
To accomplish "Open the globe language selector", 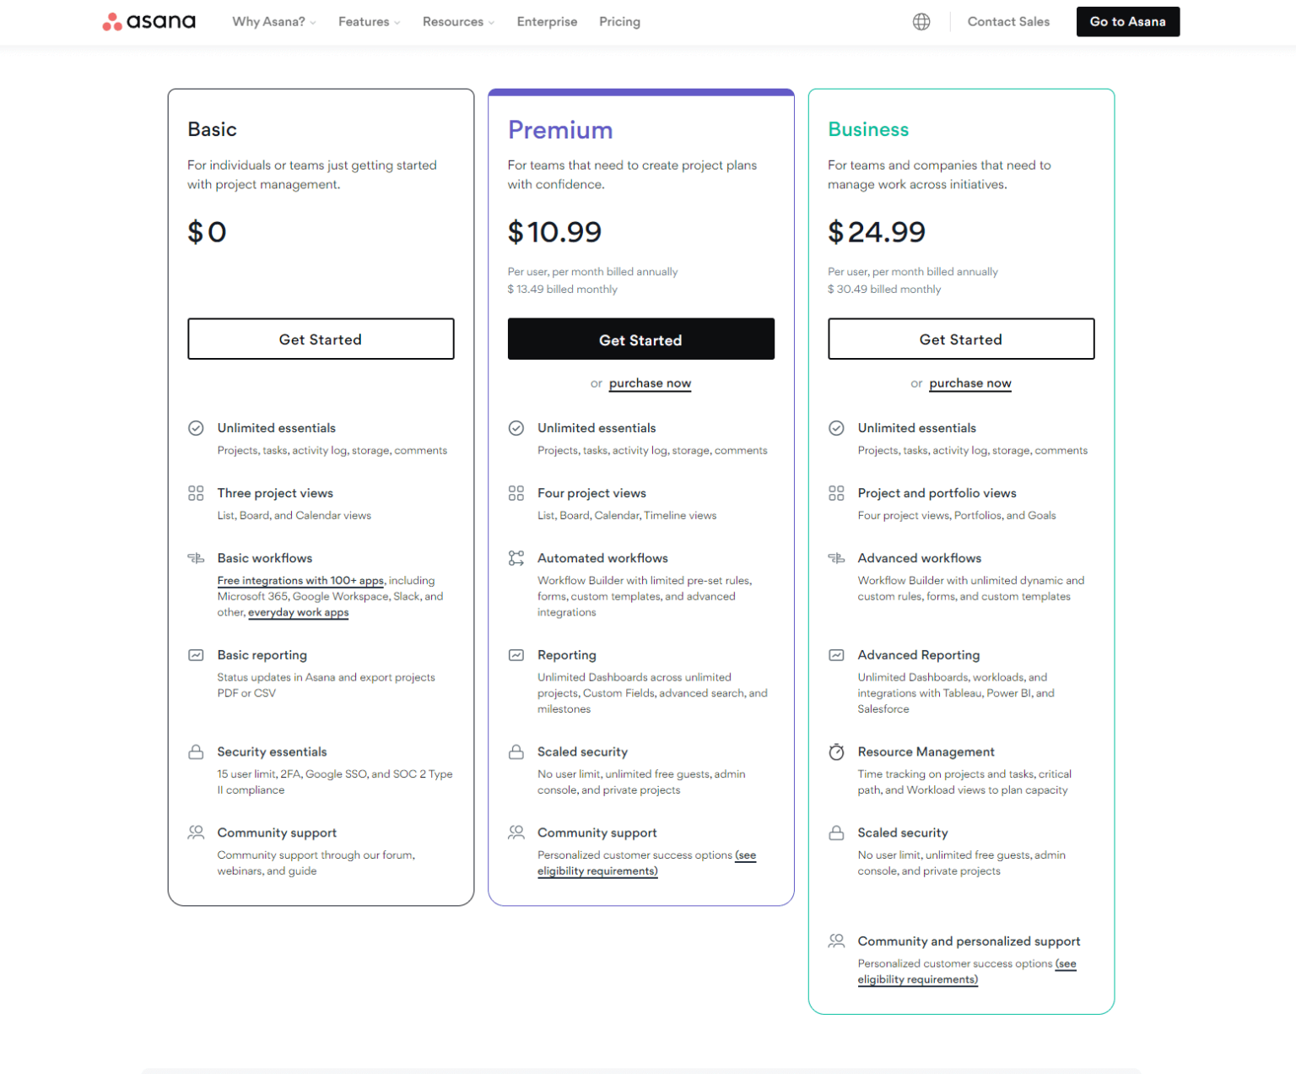I will click(x=921, y=21).
